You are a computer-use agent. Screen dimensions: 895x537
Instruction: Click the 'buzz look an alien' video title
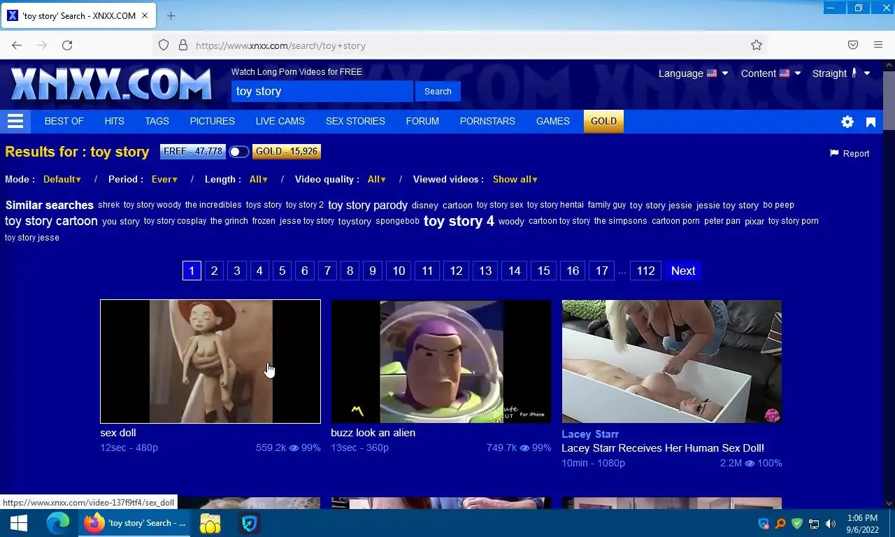373,433
